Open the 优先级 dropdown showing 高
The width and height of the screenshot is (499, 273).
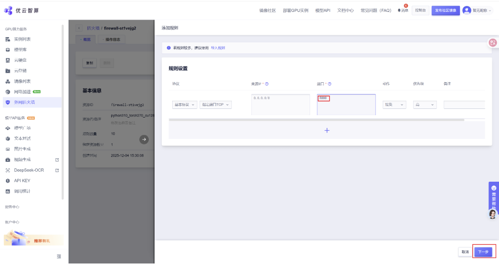click(x=425, y=105)
